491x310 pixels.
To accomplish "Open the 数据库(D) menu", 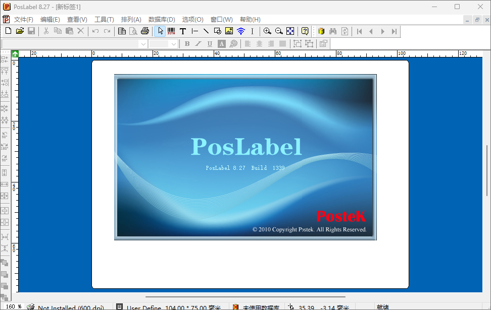I will [162, 19].
